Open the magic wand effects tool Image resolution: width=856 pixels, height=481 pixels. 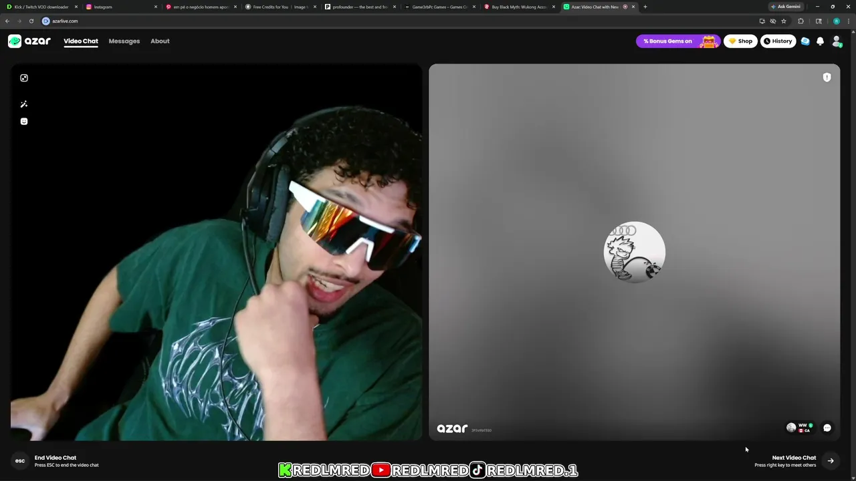click(24, 104)
